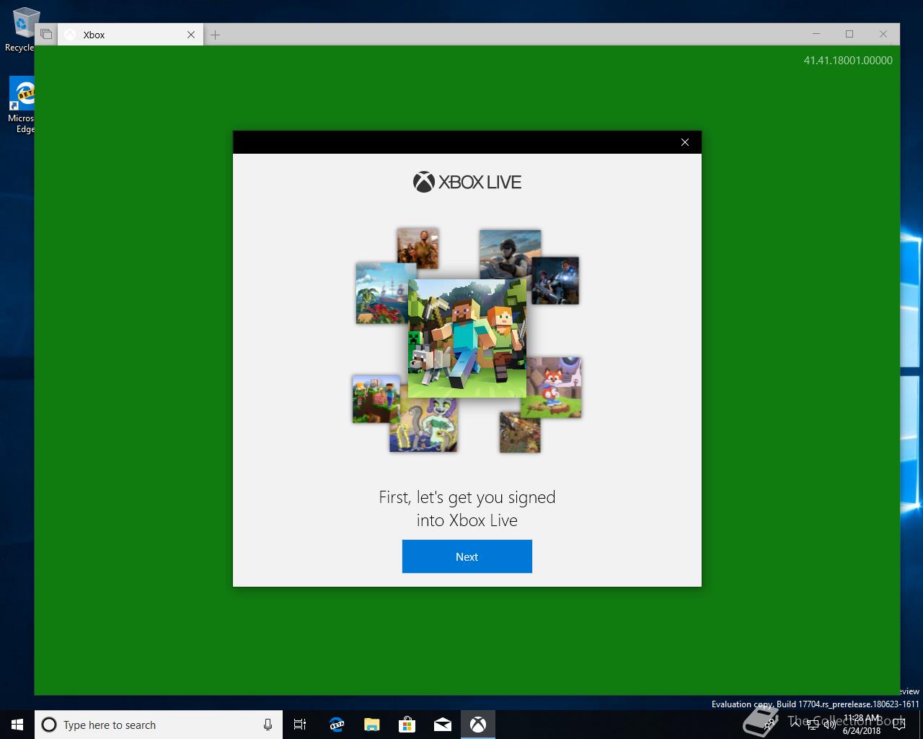
Task: Maximize the Xbox window
Action: pos(849,34)
